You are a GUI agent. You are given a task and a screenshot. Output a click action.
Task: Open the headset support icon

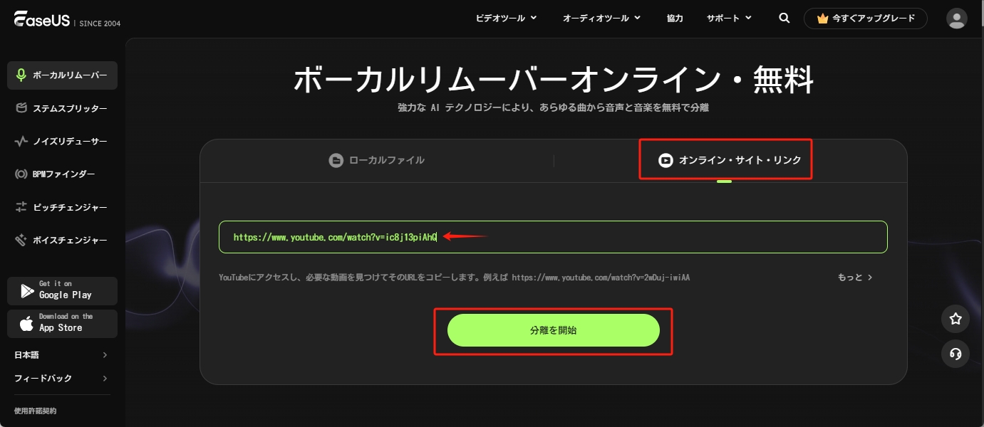(x=955, y=354)
